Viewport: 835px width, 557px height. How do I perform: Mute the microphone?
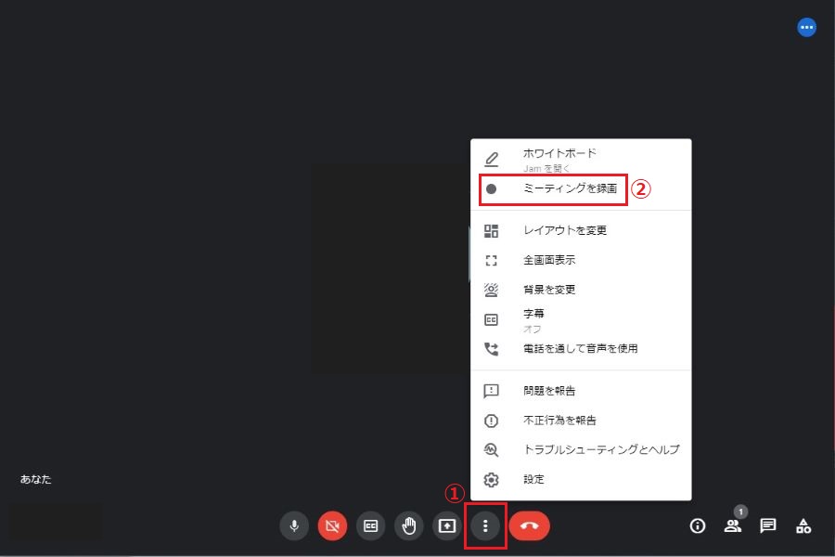[294, 525]
